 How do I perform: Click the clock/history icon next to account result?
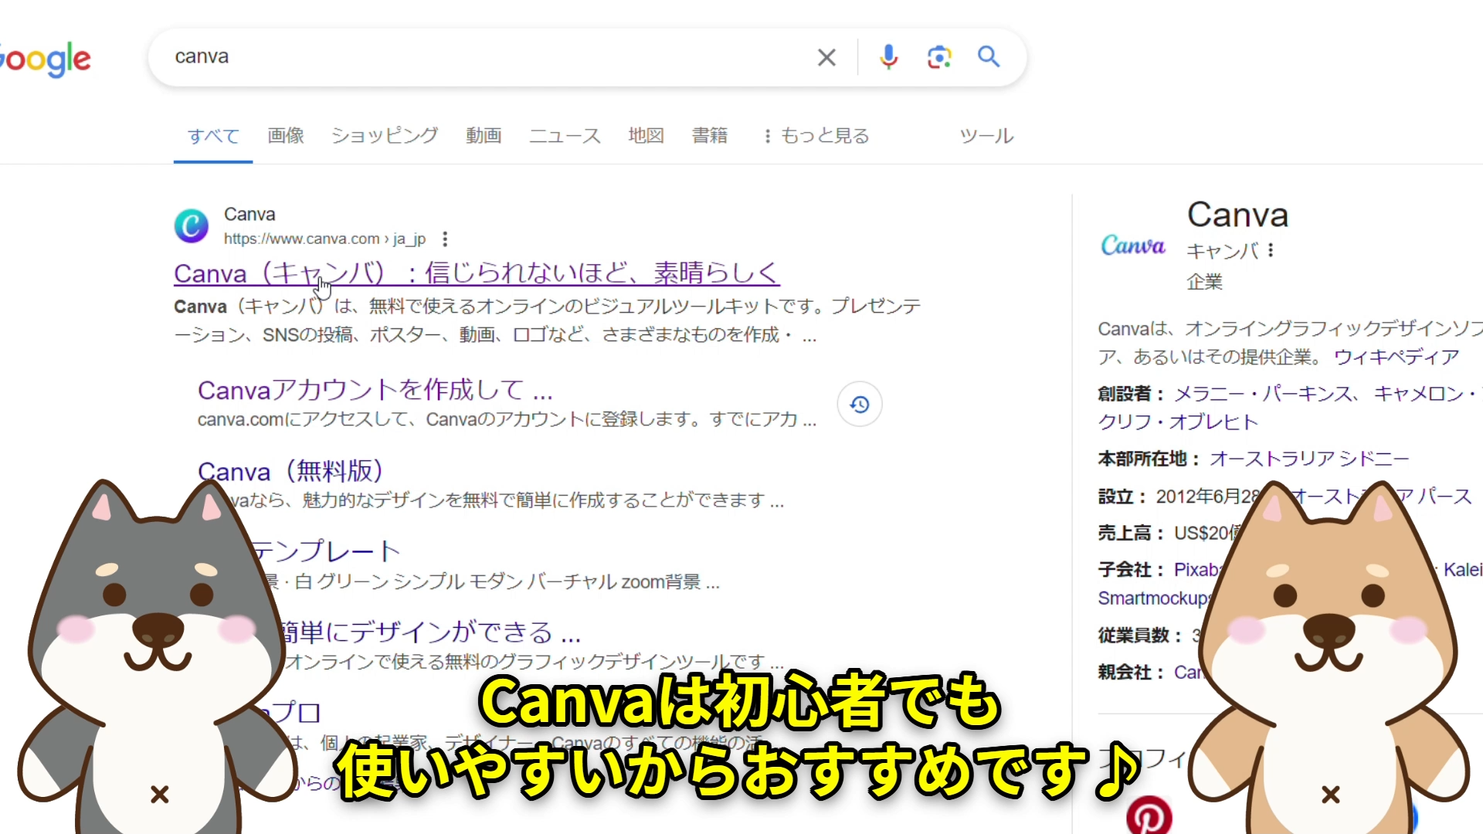[x=859, y=405]
